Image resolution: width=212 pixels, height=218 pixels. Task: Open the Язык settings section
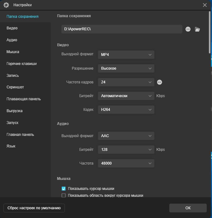click(x=11, y=146)
